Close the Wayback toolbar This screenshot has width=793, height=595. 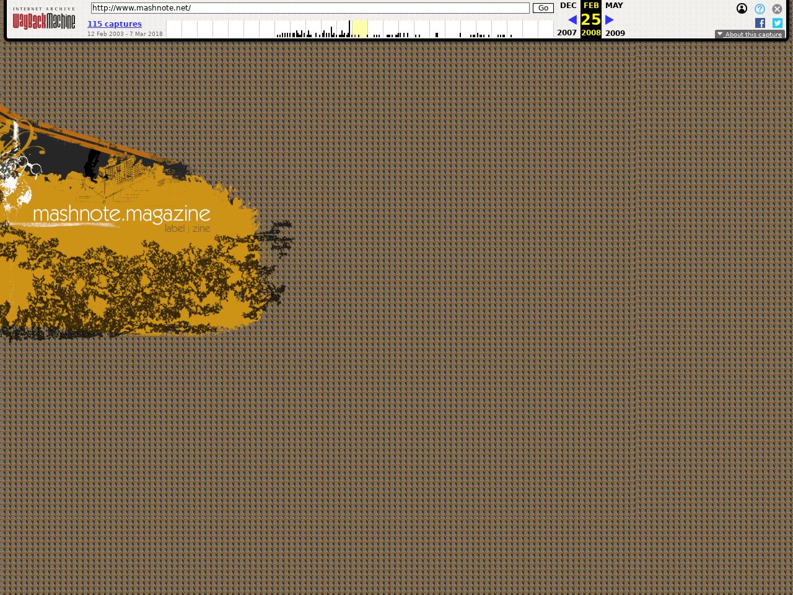777,9
